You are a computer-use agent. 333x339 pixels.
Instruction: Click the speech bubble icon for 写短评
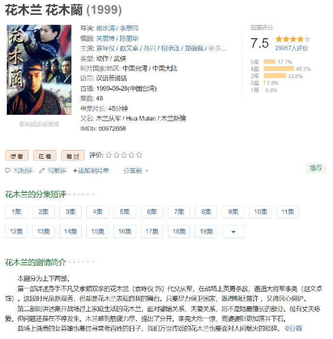click(x=7, y=171)
